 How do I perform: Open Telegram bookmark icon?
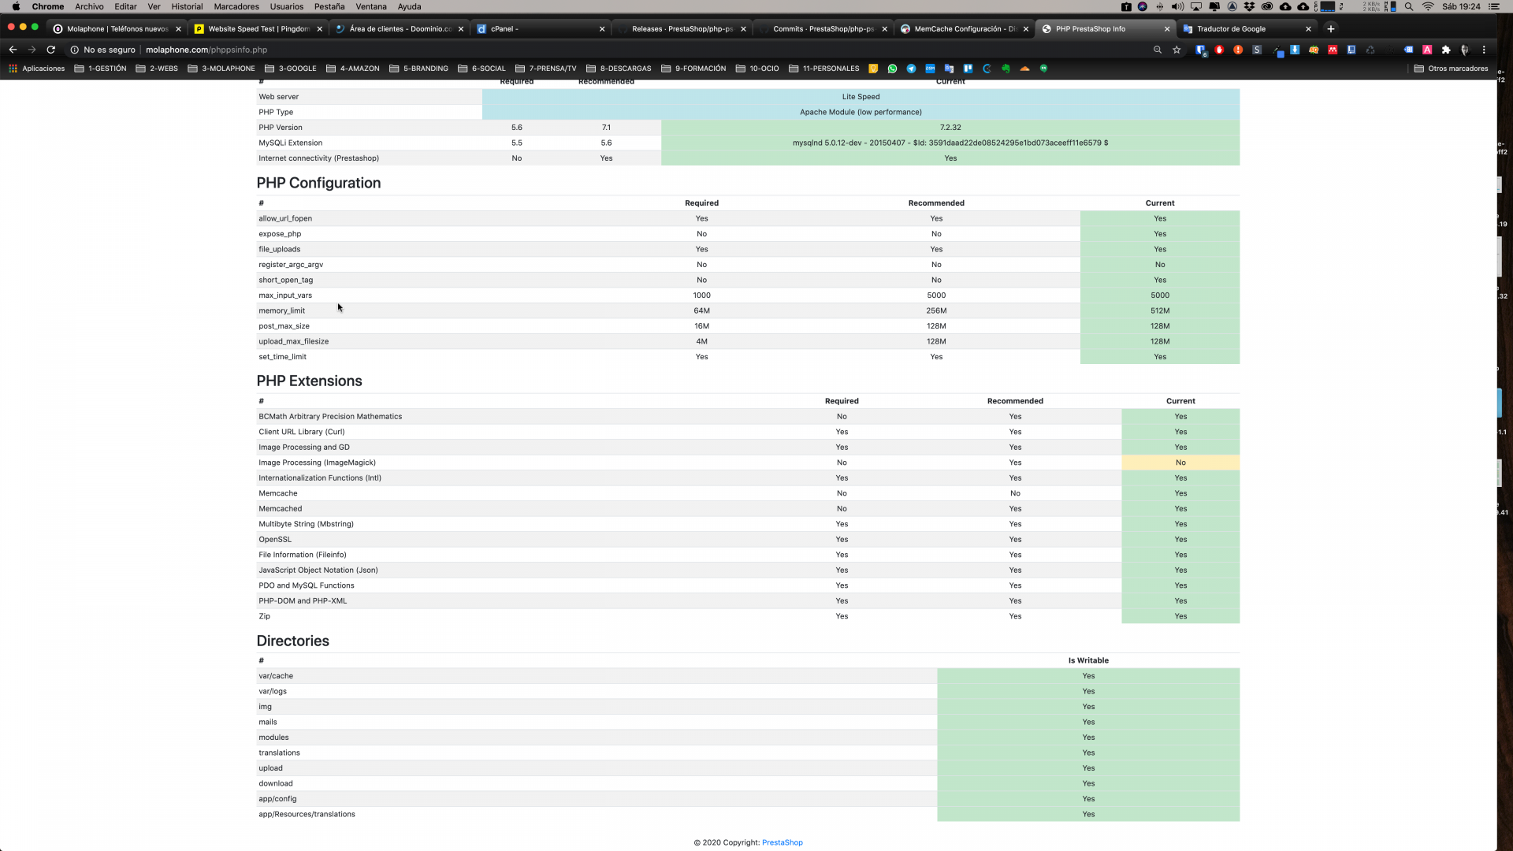[911, 69]
